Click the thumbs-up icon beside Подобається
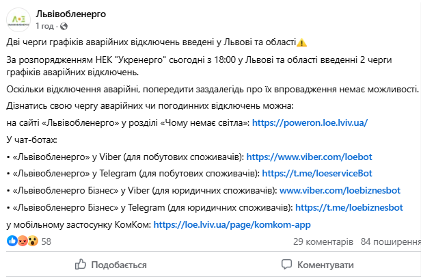Viewport: 421px width, 277px height. [x=81, y=264]
